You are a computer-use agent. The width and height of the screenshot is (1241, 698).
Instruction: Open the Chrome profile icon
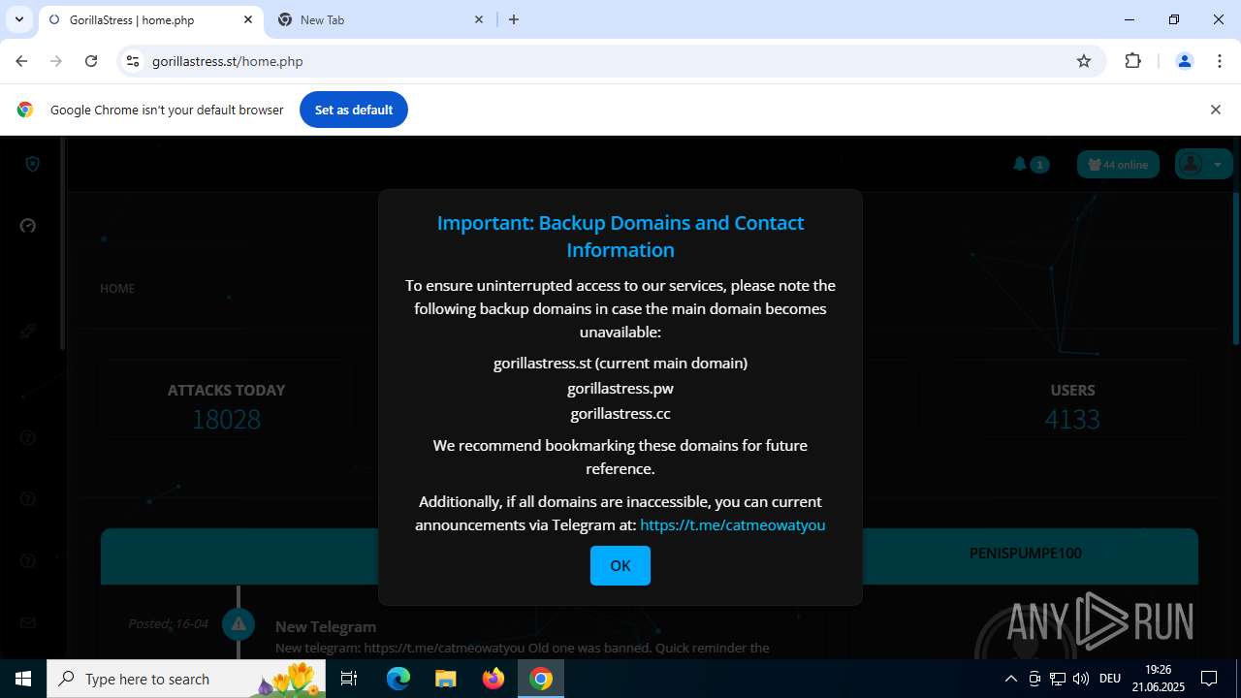(1184, 61)
